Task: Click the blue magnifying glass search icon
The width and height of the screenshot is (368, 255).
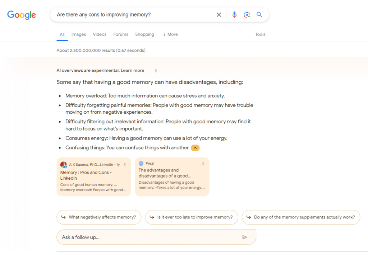Action: click(259, 15)
